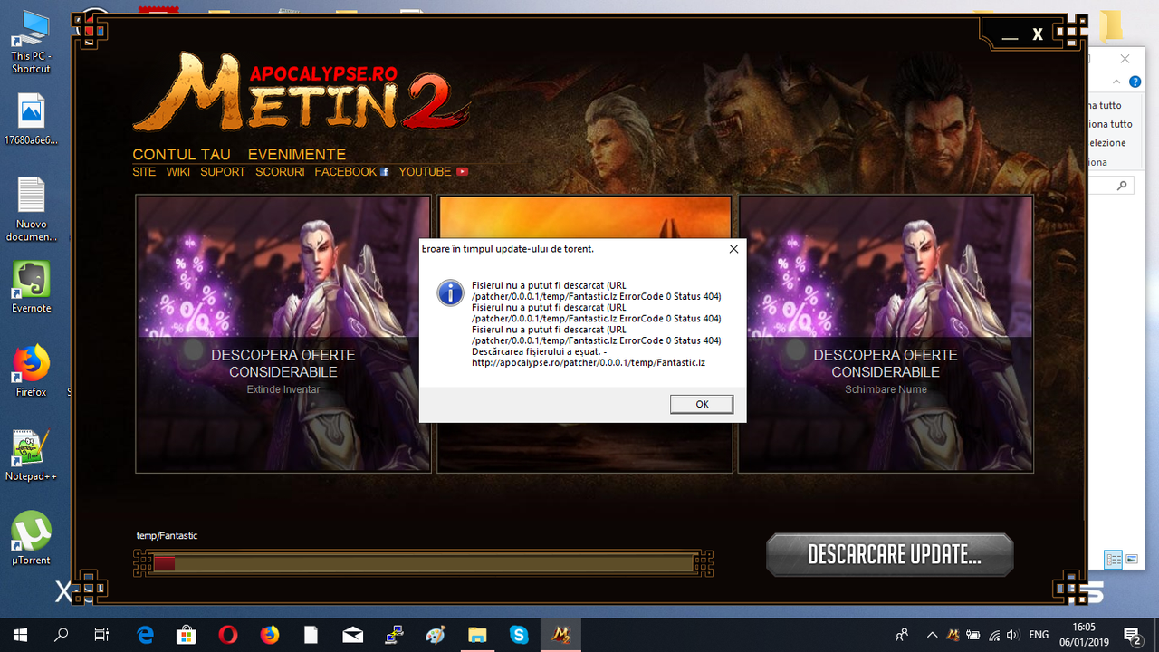Launch Evernote from the desktop

31,287
